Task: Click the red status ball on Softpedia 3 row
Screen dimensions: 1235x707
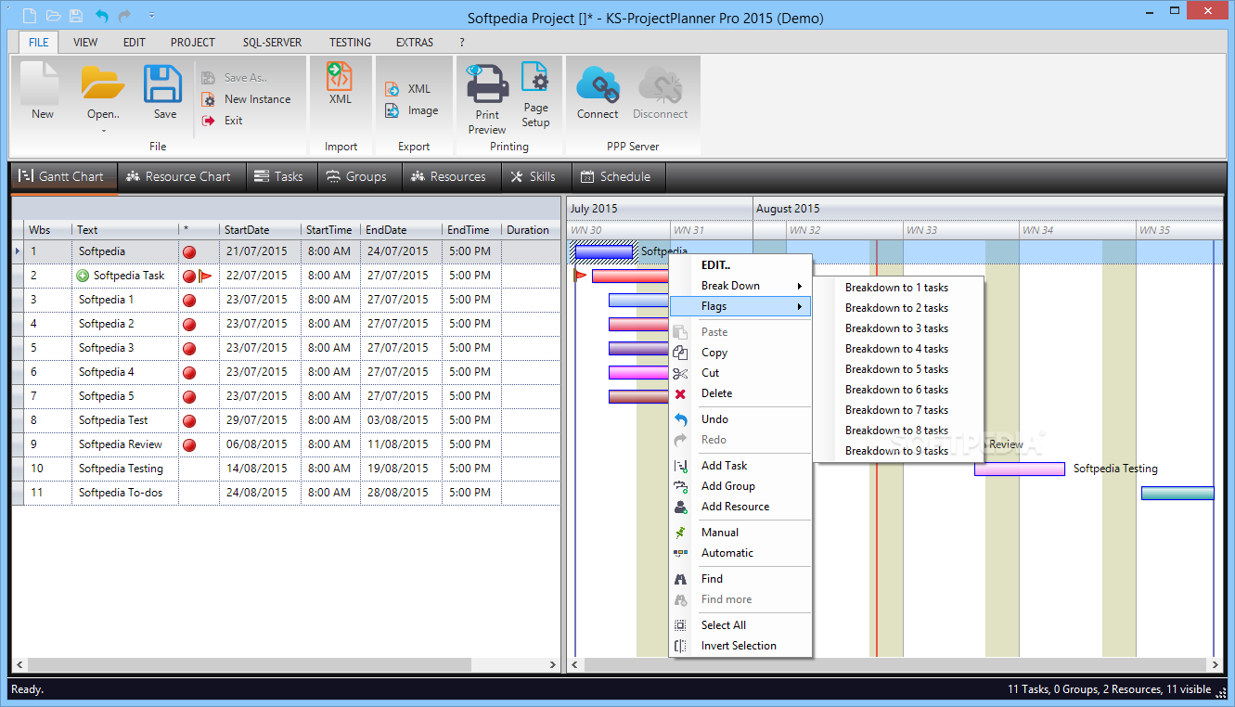Action: (189, 348)
